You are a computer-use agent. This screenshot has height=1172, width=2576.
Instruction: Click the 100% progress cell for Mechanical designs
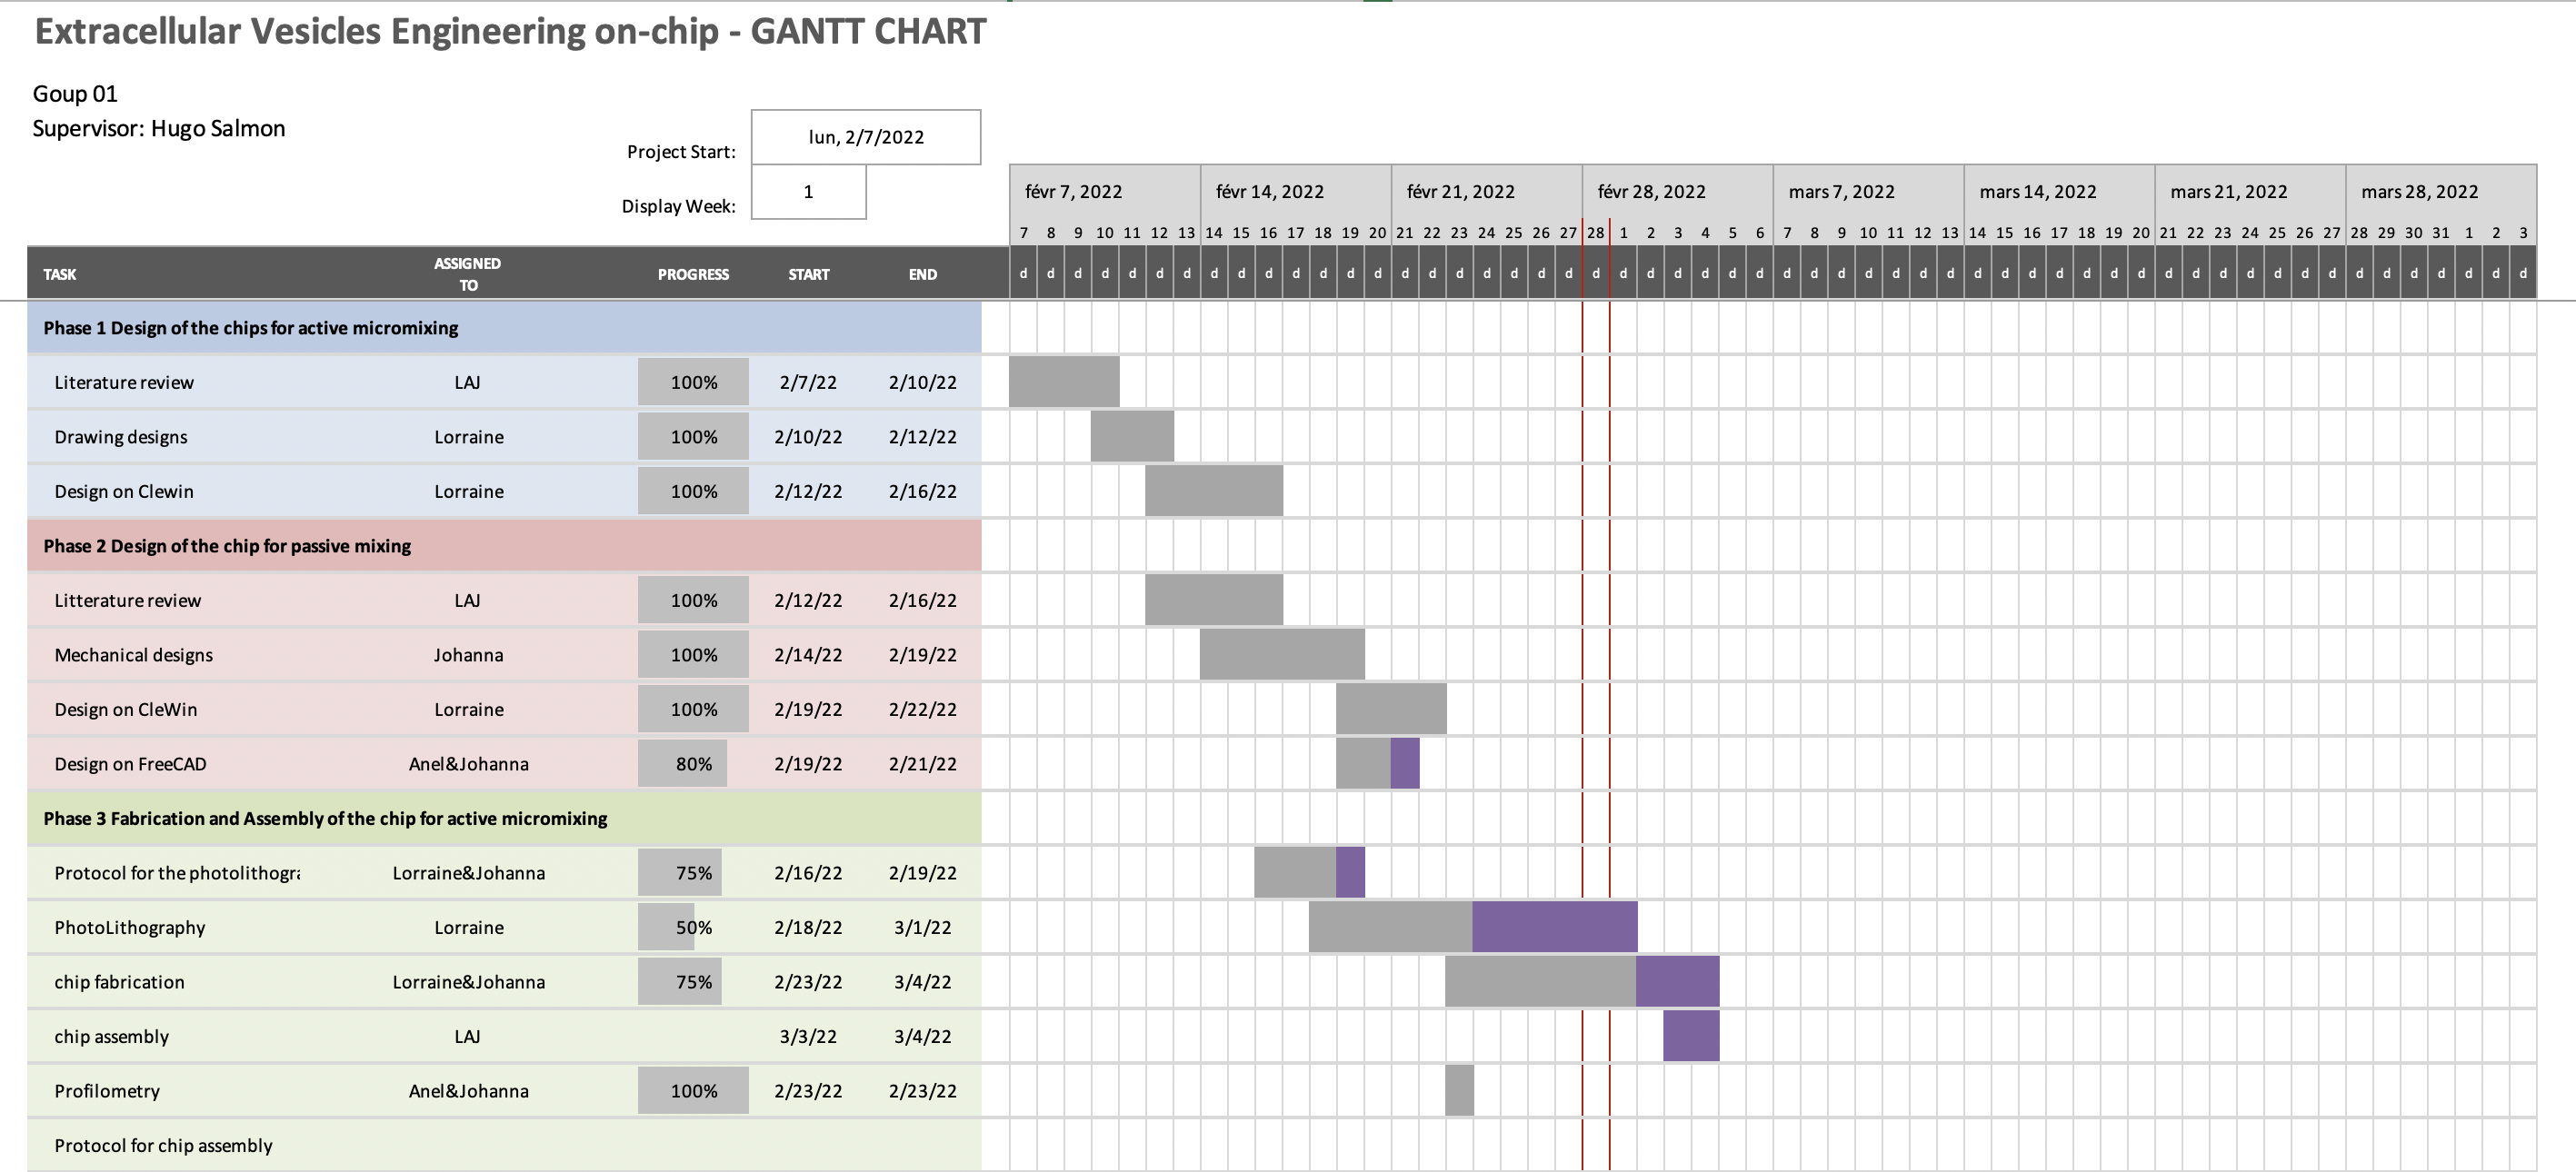click(693, 655)
